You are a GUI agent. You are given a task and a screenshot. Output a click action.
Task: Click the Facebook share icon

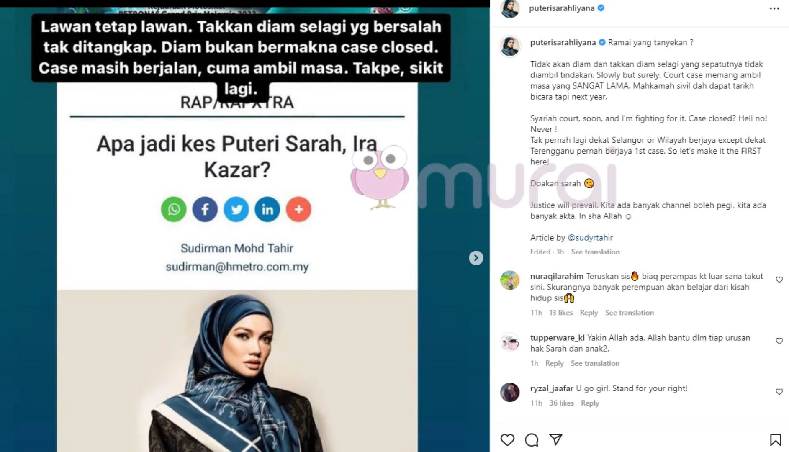tap(205, 209)
